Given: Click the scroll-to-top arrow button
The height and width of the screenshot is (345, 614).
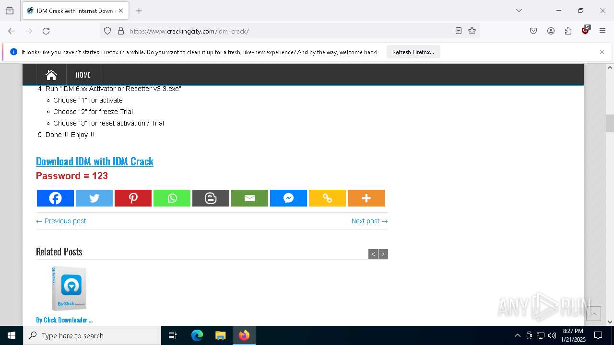Looking at the screenshot, I should [593, 313].
